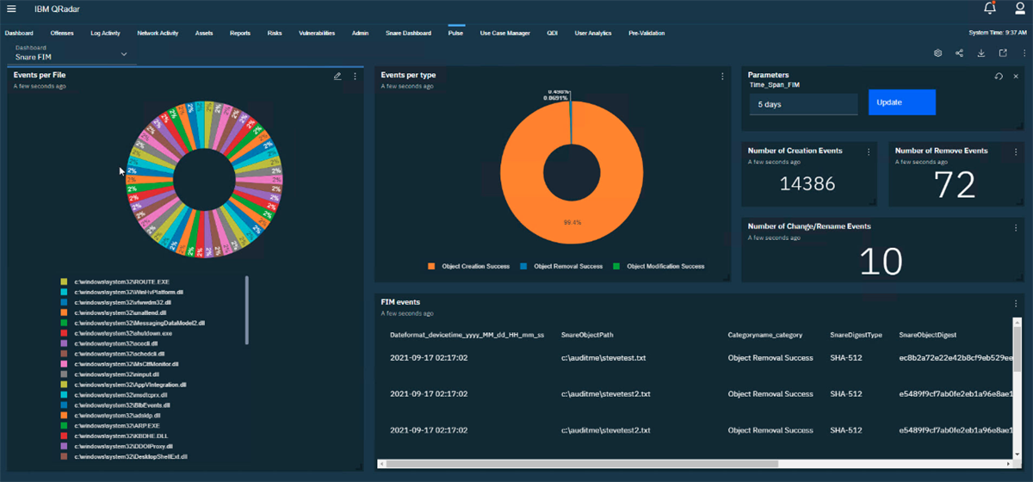Close the Parameters panel
Viewport: 1033px width, 482px height.
[1016, 77]
